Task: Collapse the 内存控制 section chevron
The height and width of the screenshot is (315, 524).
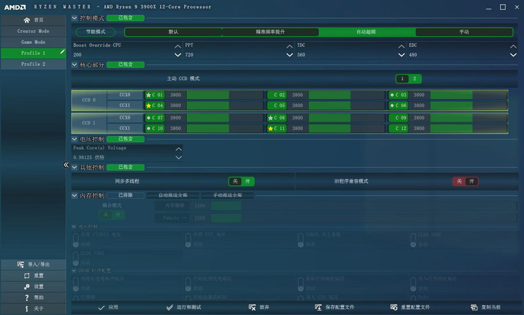Action: [75, 196]
